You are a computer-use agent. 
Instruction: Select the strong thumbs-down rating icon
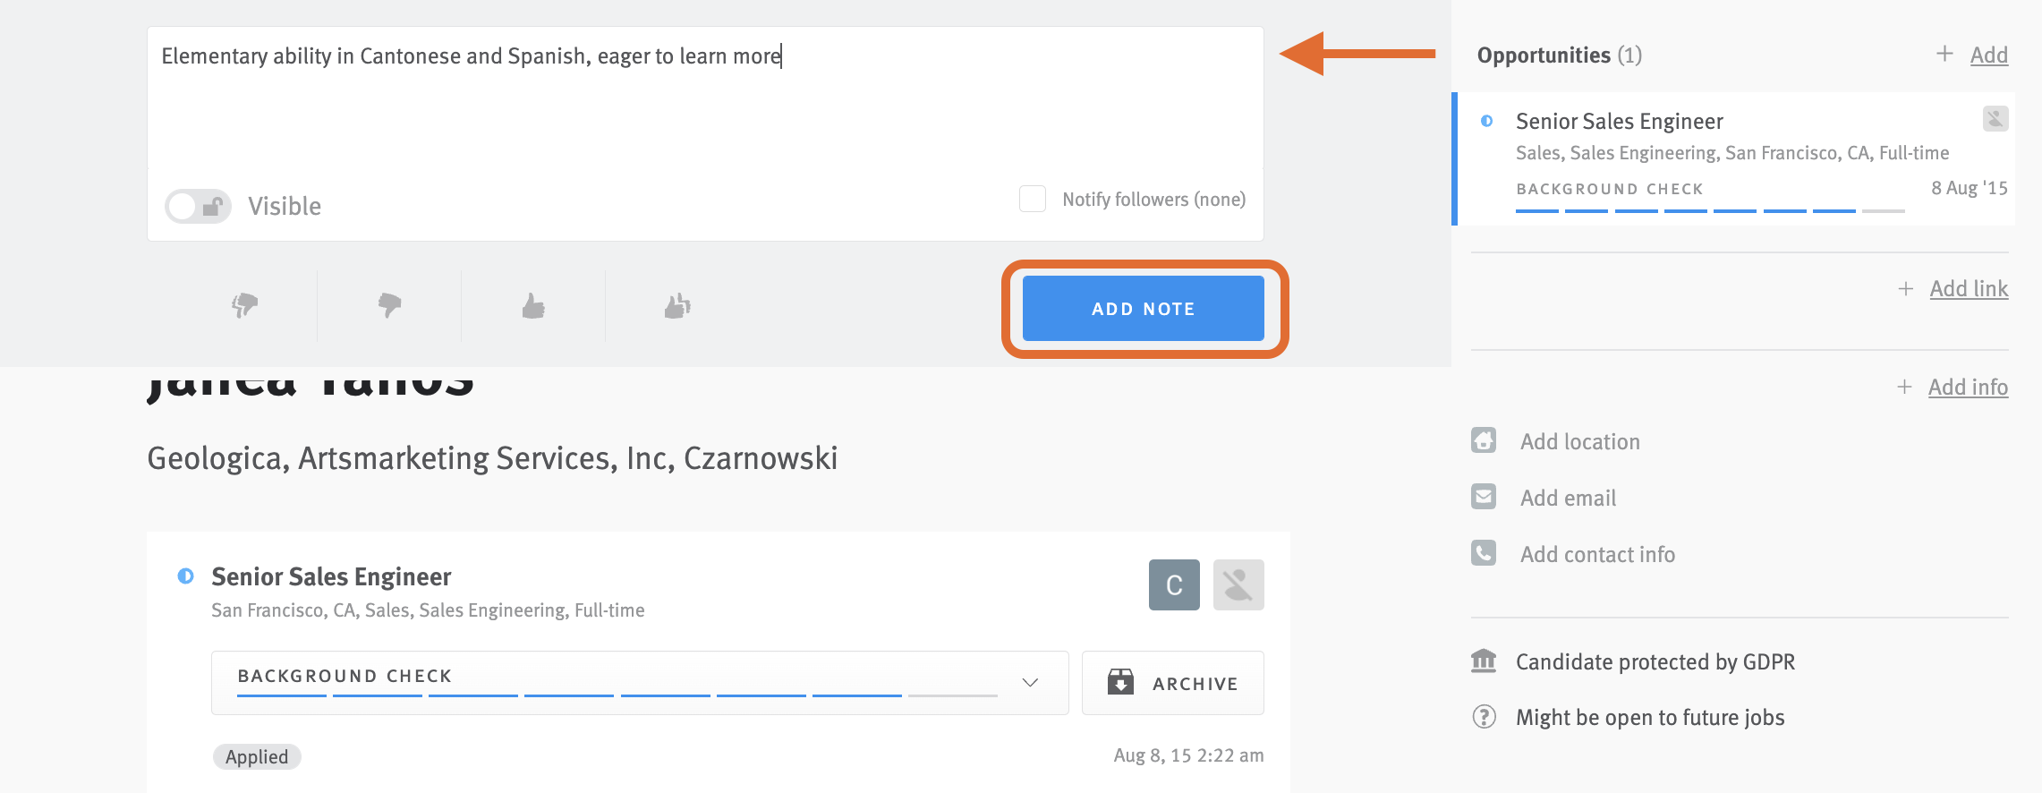tap(244, 305)
